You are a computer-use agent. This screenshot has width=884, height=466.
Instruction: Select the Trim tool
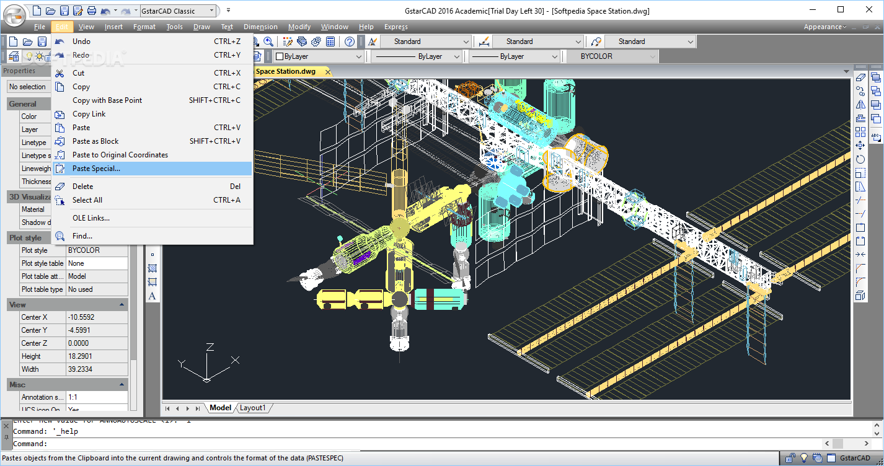click(x=860, y=200)
